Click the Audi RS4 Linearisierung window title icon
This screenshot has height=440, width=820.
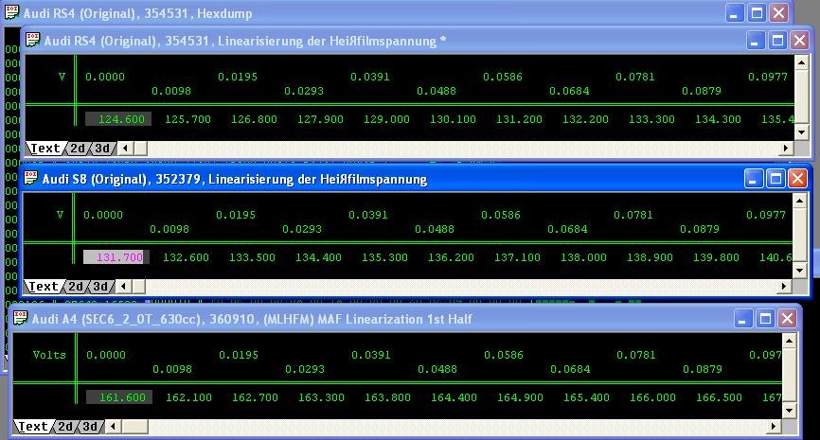tap(32, 40)
